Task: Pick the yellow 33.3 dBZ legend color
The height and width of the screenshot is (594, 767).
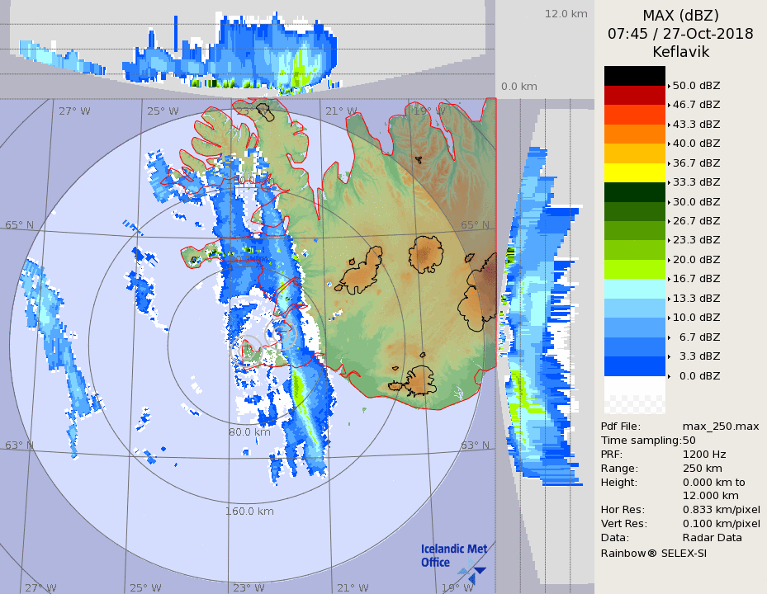Action: tap(634, 172)
